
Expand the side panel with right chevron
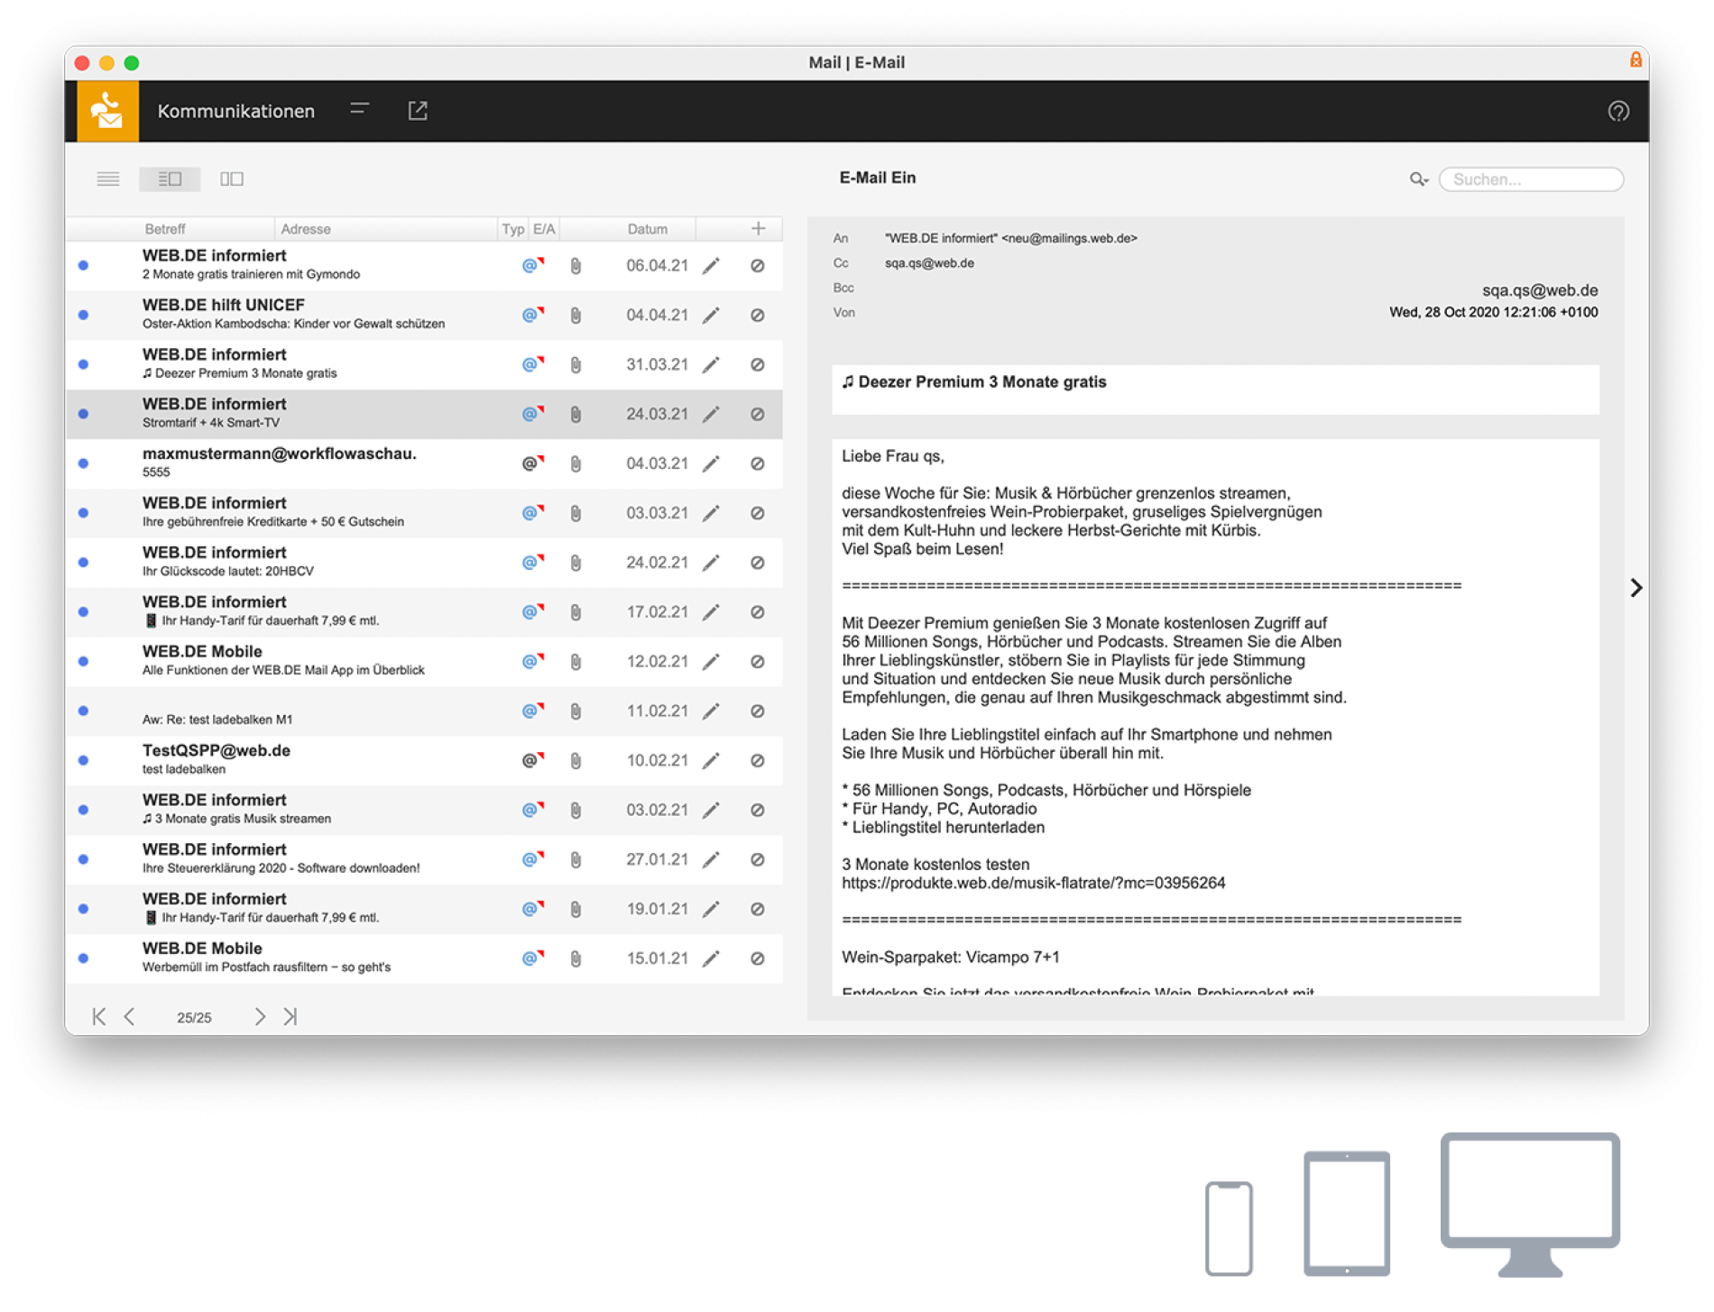(x=1636, y=588)
